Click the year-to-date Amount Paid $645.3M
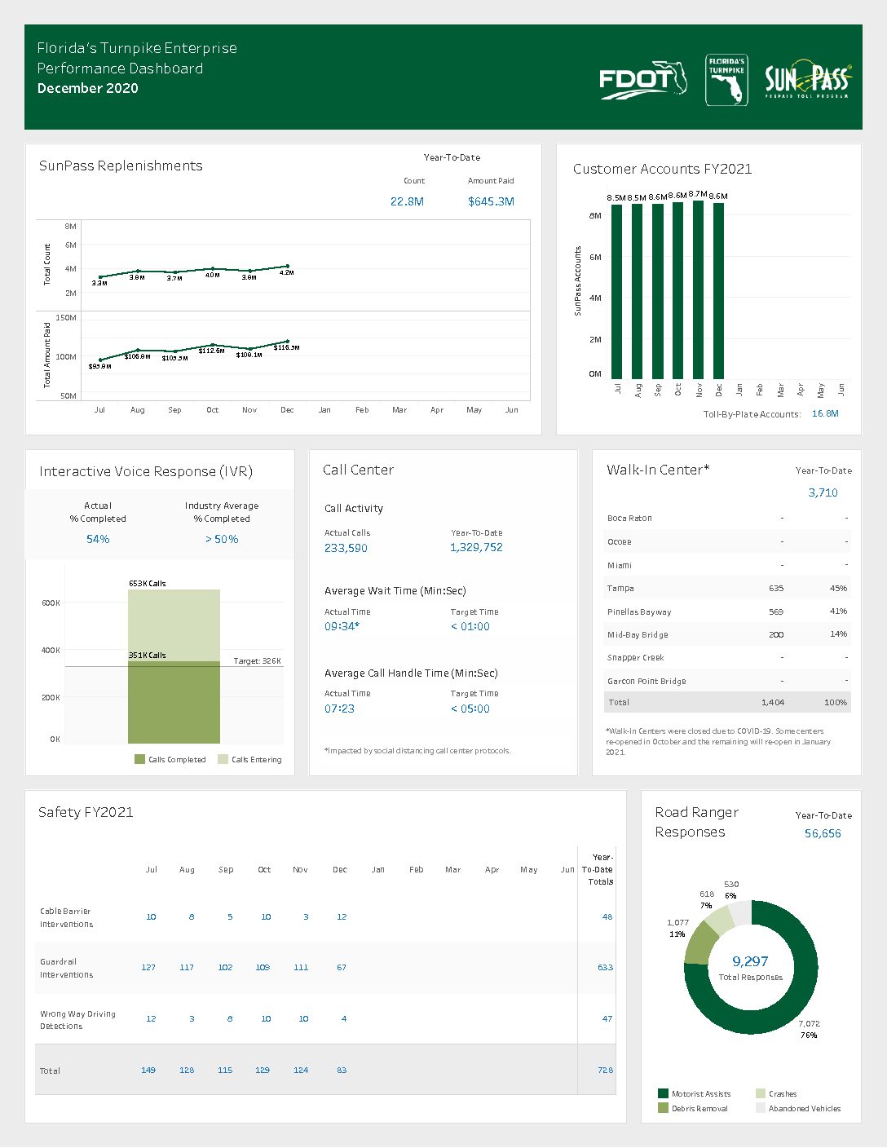The image size is (887, 1148). pyautogui.click(x=491, y=201)
